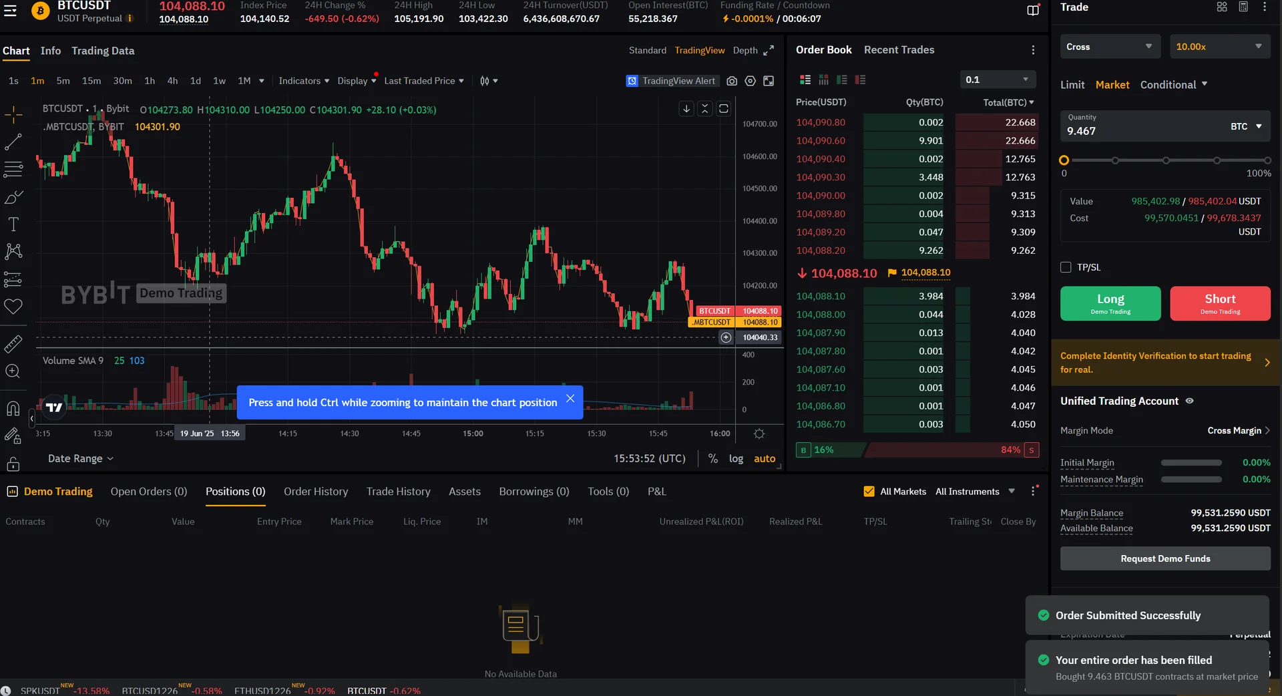Open order book 0.1 grouping dropdown
The width and height of the screenshot is (1282, 696).
coord(998,79)
